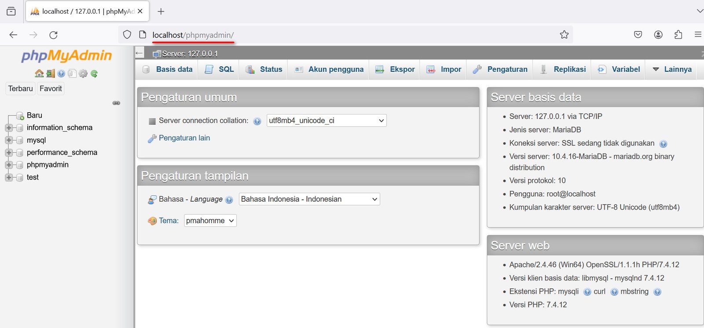Click the link chain icon in navigation panel
This screenshot has width=704, height=328.
116,103
